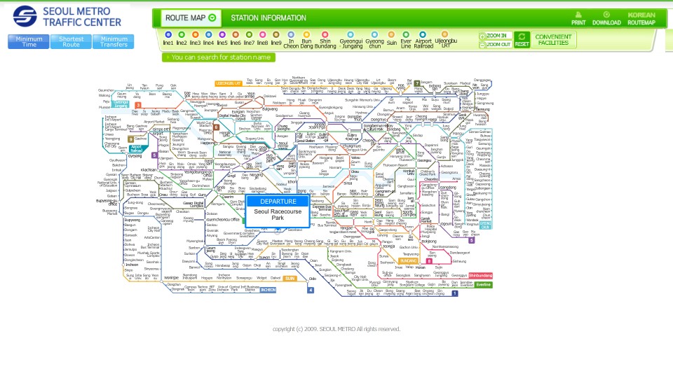Toggle the line1 blue circle filter
Viewport: 673px width, 378px height.
(x=168, y=35)
